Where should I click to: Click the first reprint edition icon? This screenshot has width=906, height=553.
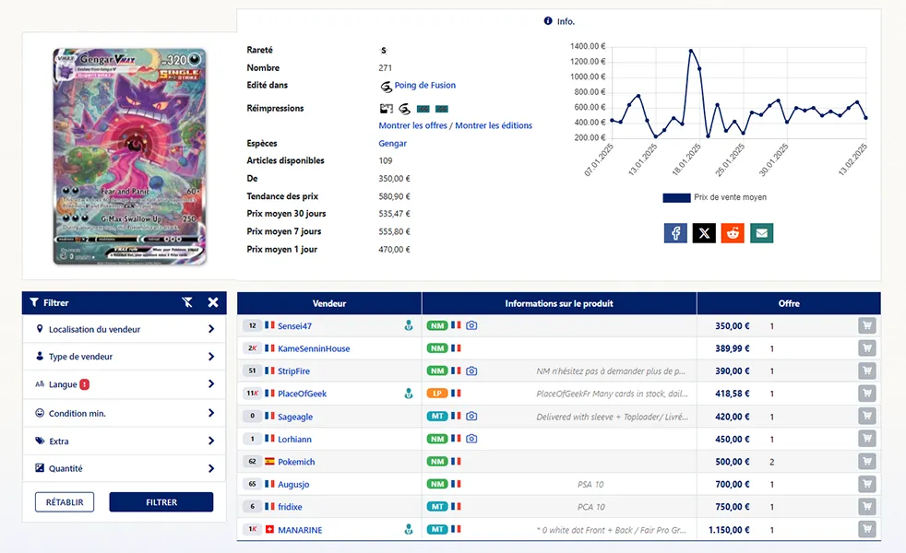pos(386,108)
